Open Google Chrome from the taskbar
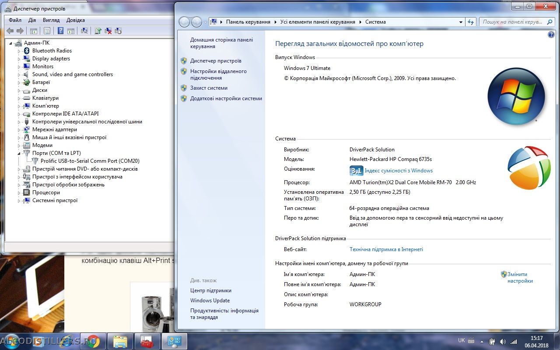This screenshot has width=560, height=350. click(92, 341)
